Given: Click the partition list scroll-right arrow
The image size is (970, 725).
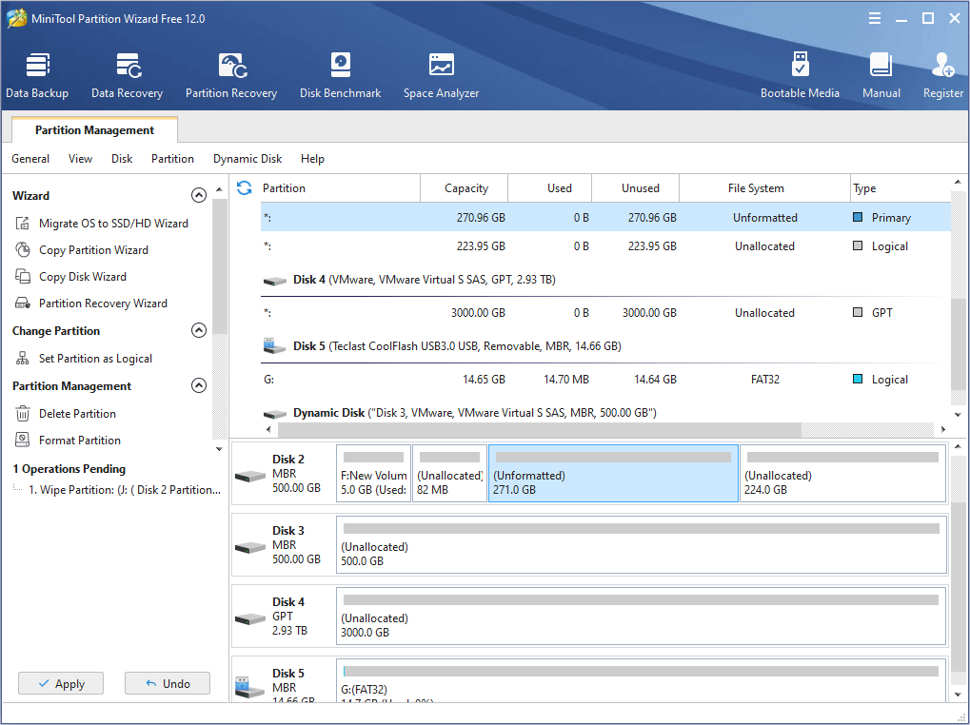Looking at the screenshot, I should click(x=942, y=429).
